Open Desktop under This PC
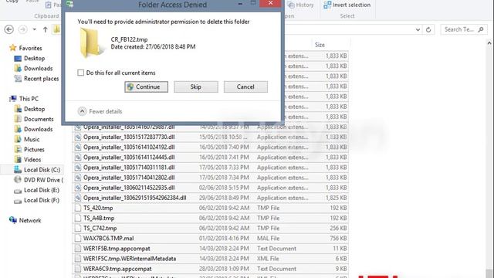The image size is (494, 278). click(x=34, y=109)
